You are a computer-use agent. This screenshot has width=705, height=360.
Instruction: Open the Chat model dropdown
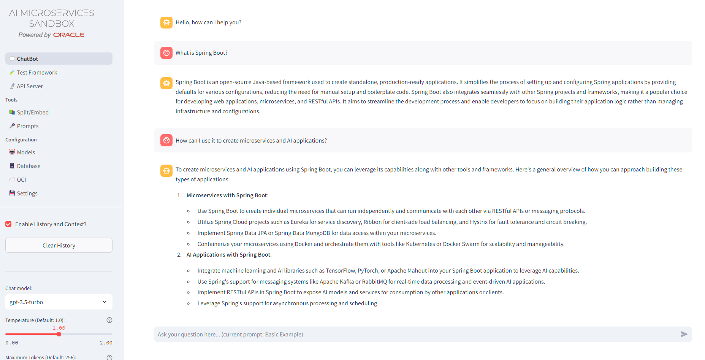[x=59, y=302]
